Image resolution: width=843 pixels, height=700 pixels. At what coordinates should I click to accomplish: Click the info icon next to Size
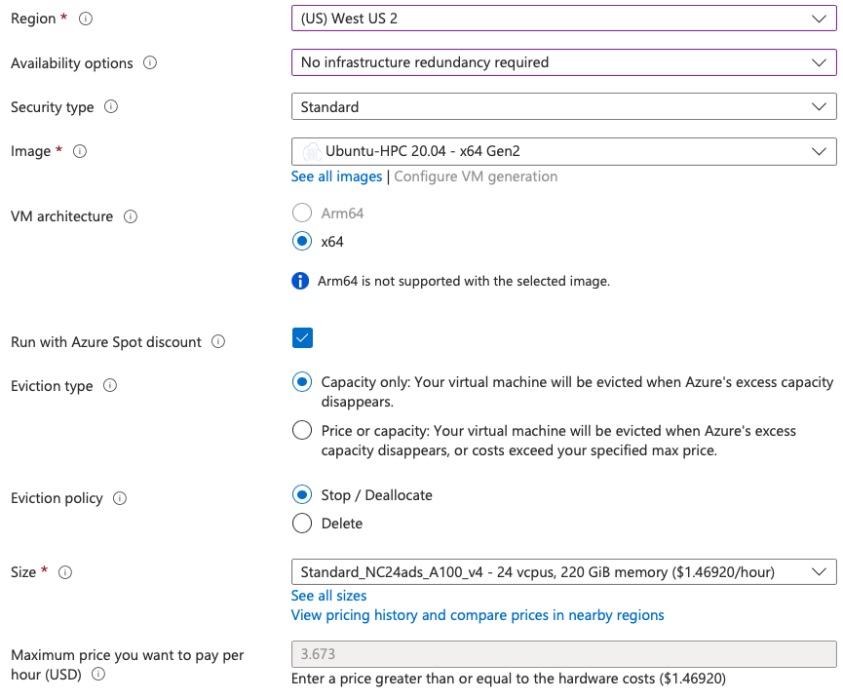66,572
